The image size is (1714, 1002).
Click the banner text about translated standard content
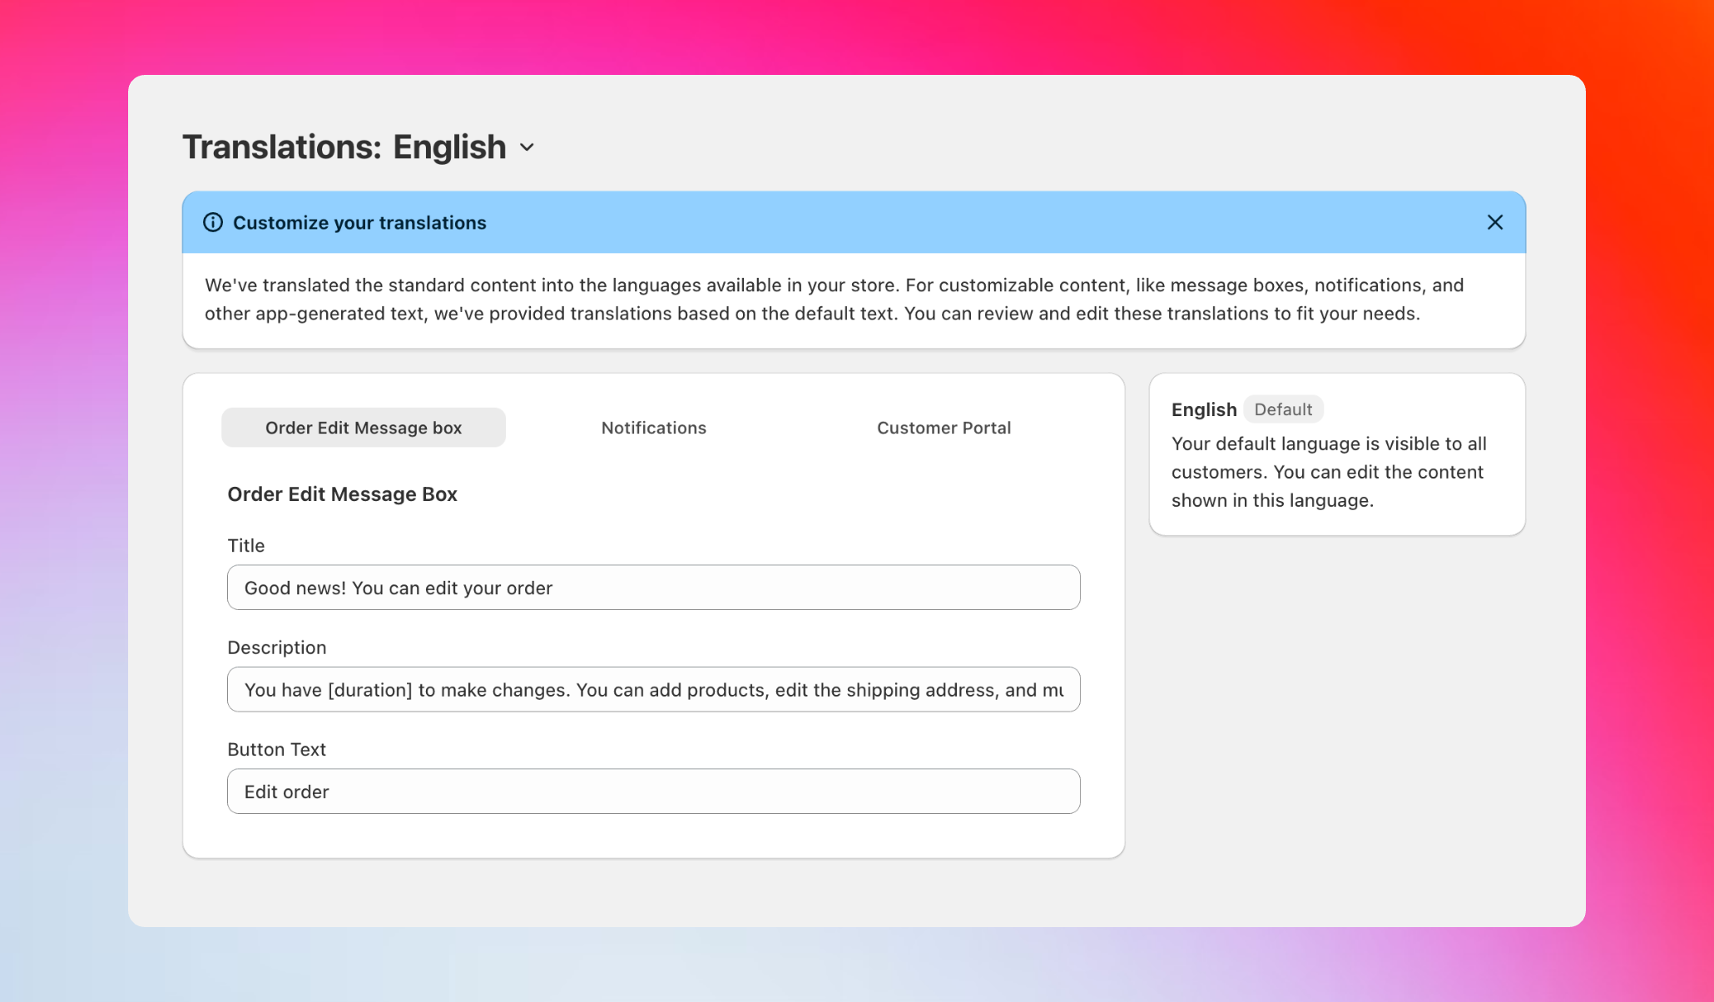tap(834, 299)
